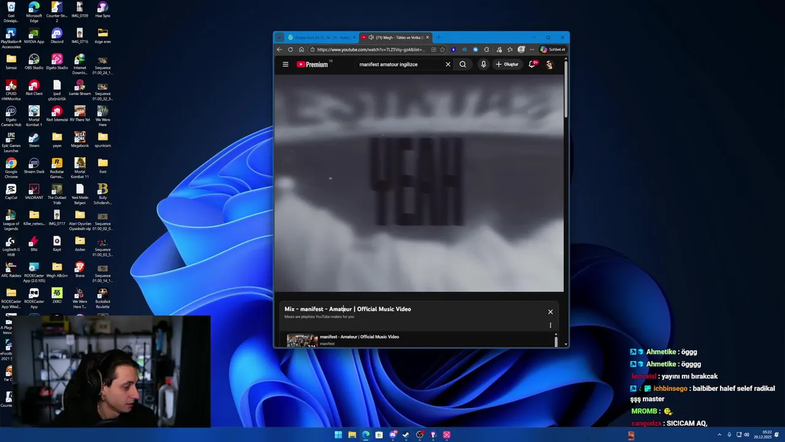785x442 pixels.
Task: Select the VALORANT desktop shortcut
Action: click(34, 192)
